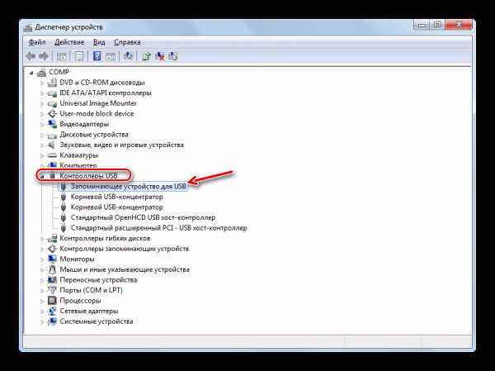
Task: Close the Диспетчер устройств window
Action: point(459,25)
